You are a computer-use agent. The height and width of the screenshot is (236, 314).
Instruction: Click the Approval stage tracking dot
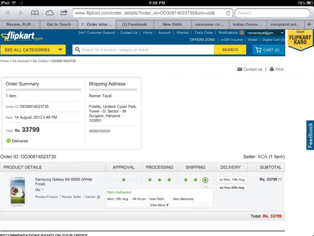click(x=124, y=180)
